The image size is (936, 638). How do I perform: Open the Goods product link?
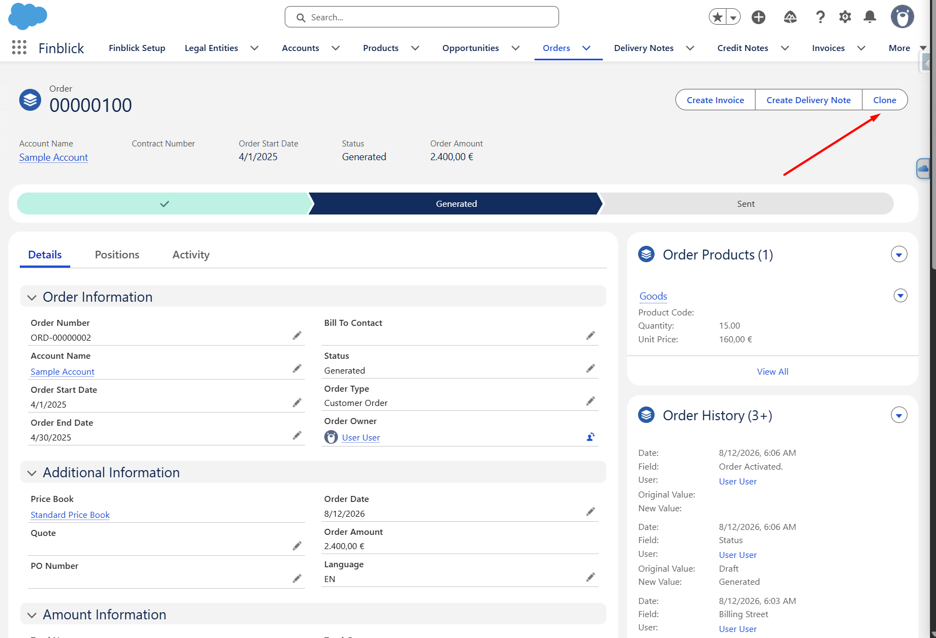tap(653, 296)
